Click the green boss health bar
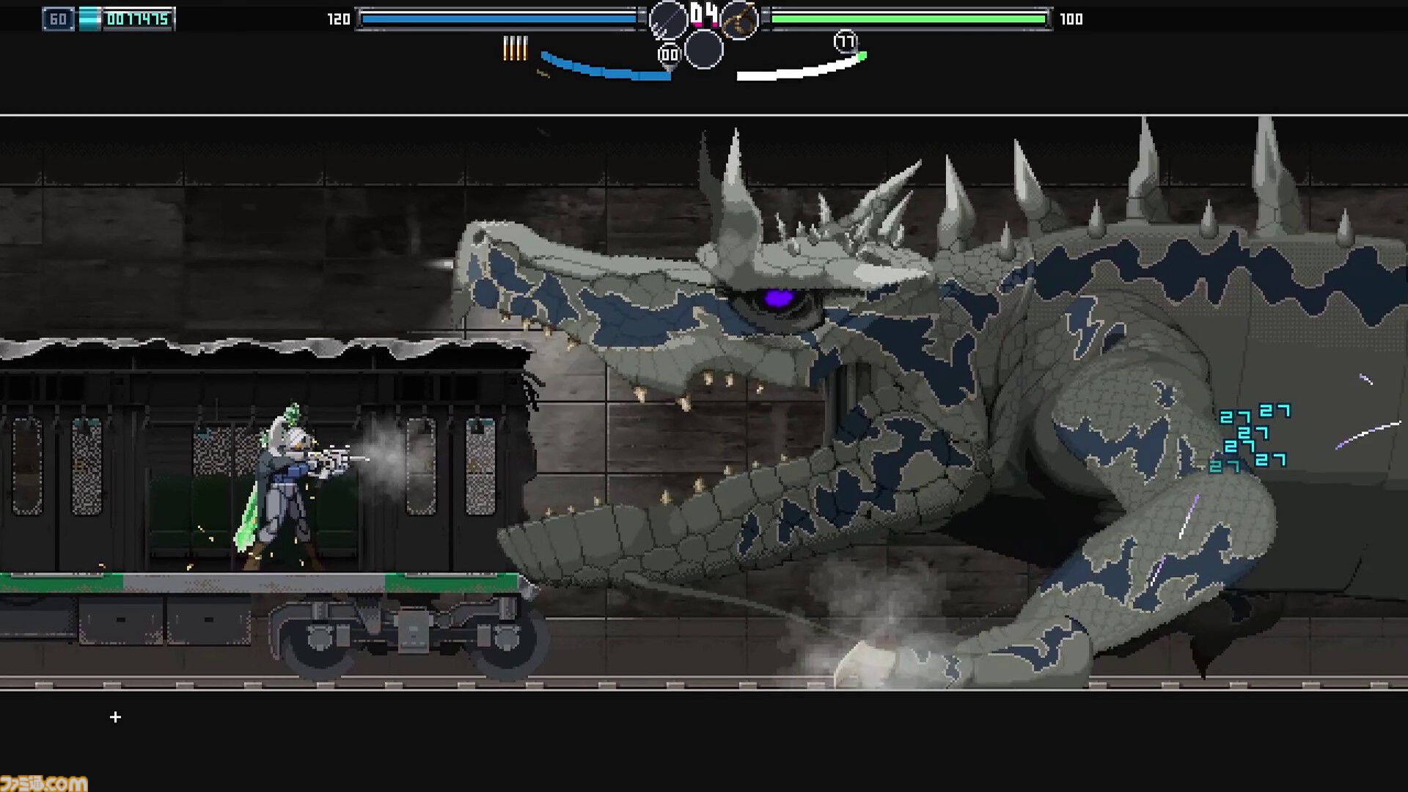The width and height of the screenshot is (1408, 792). [x=909, y=19]
